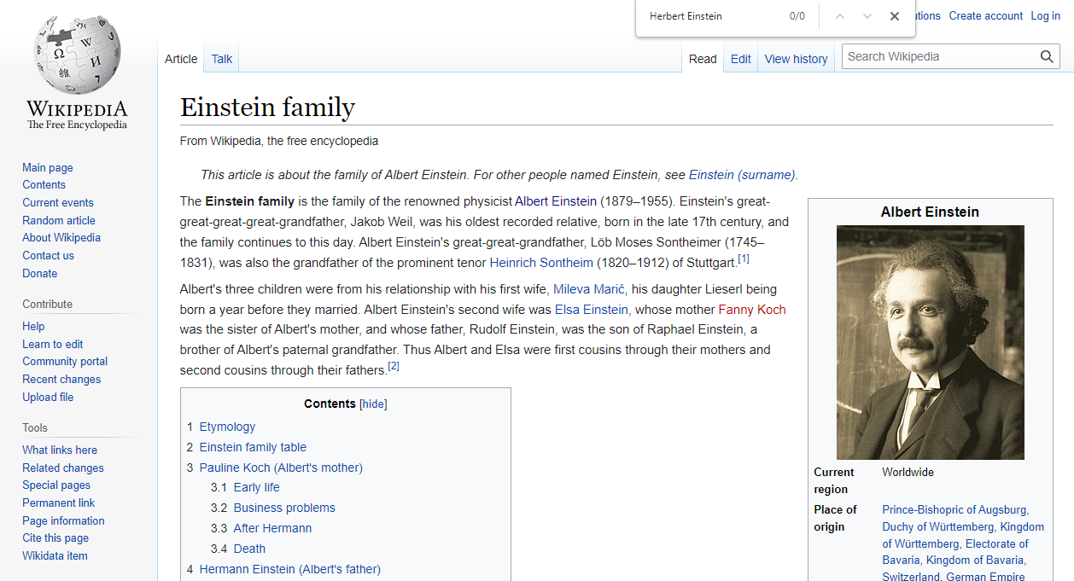Open Page information link
Screen dimensions: 1074x581
[63, 521]
